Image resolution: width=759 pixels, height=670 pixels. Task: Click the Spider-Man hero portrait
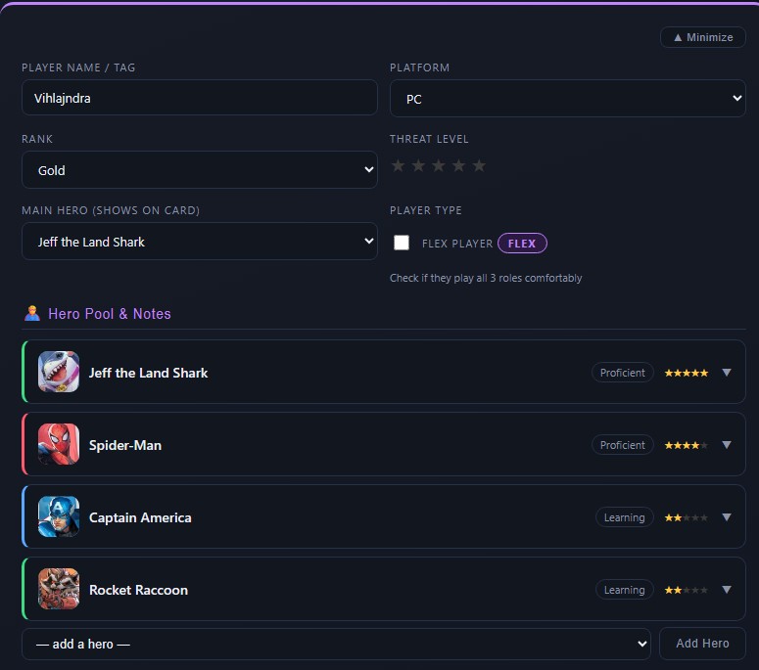point(59,444)
